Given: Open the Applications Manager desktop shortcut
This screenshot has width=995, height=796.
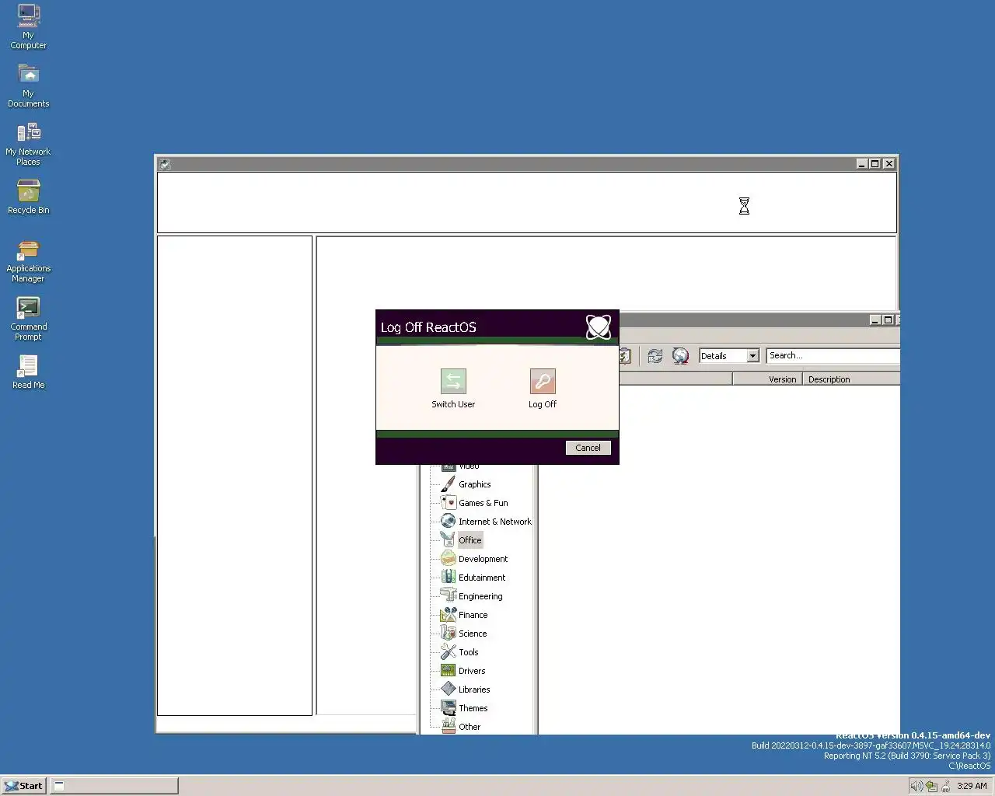Looking at the screenshot, I should pyautogui.click(x=28, y=260).
